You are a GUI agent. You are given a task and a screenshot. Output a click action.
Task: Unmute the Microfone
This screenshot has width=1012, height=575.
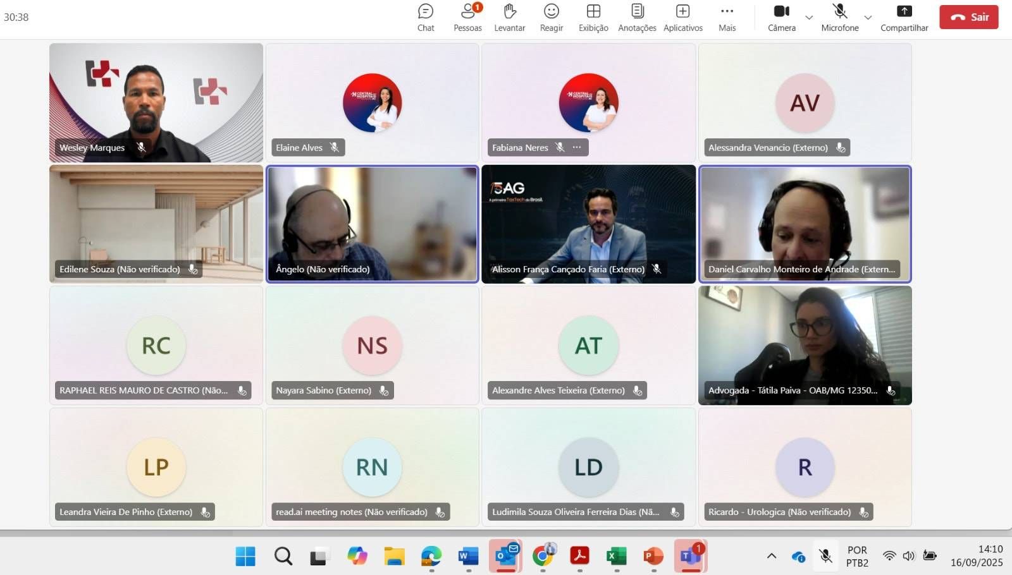tap(839, 17)
